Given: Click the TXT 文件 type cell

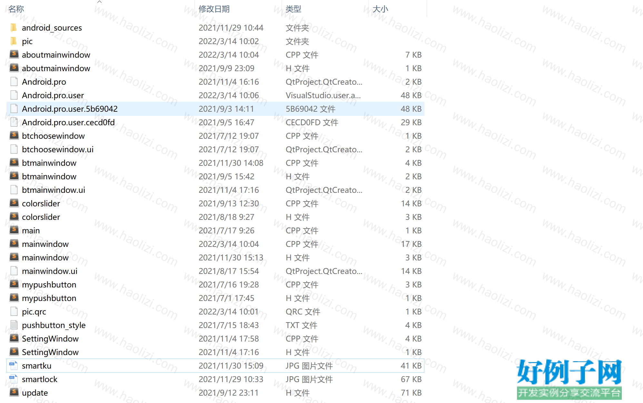Looking at the screenshot, I should (302, 325).
